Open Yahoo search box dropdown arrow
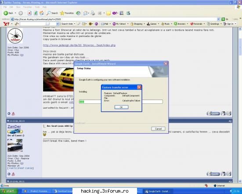The image size is (242, 194). [x=58, y=24]
